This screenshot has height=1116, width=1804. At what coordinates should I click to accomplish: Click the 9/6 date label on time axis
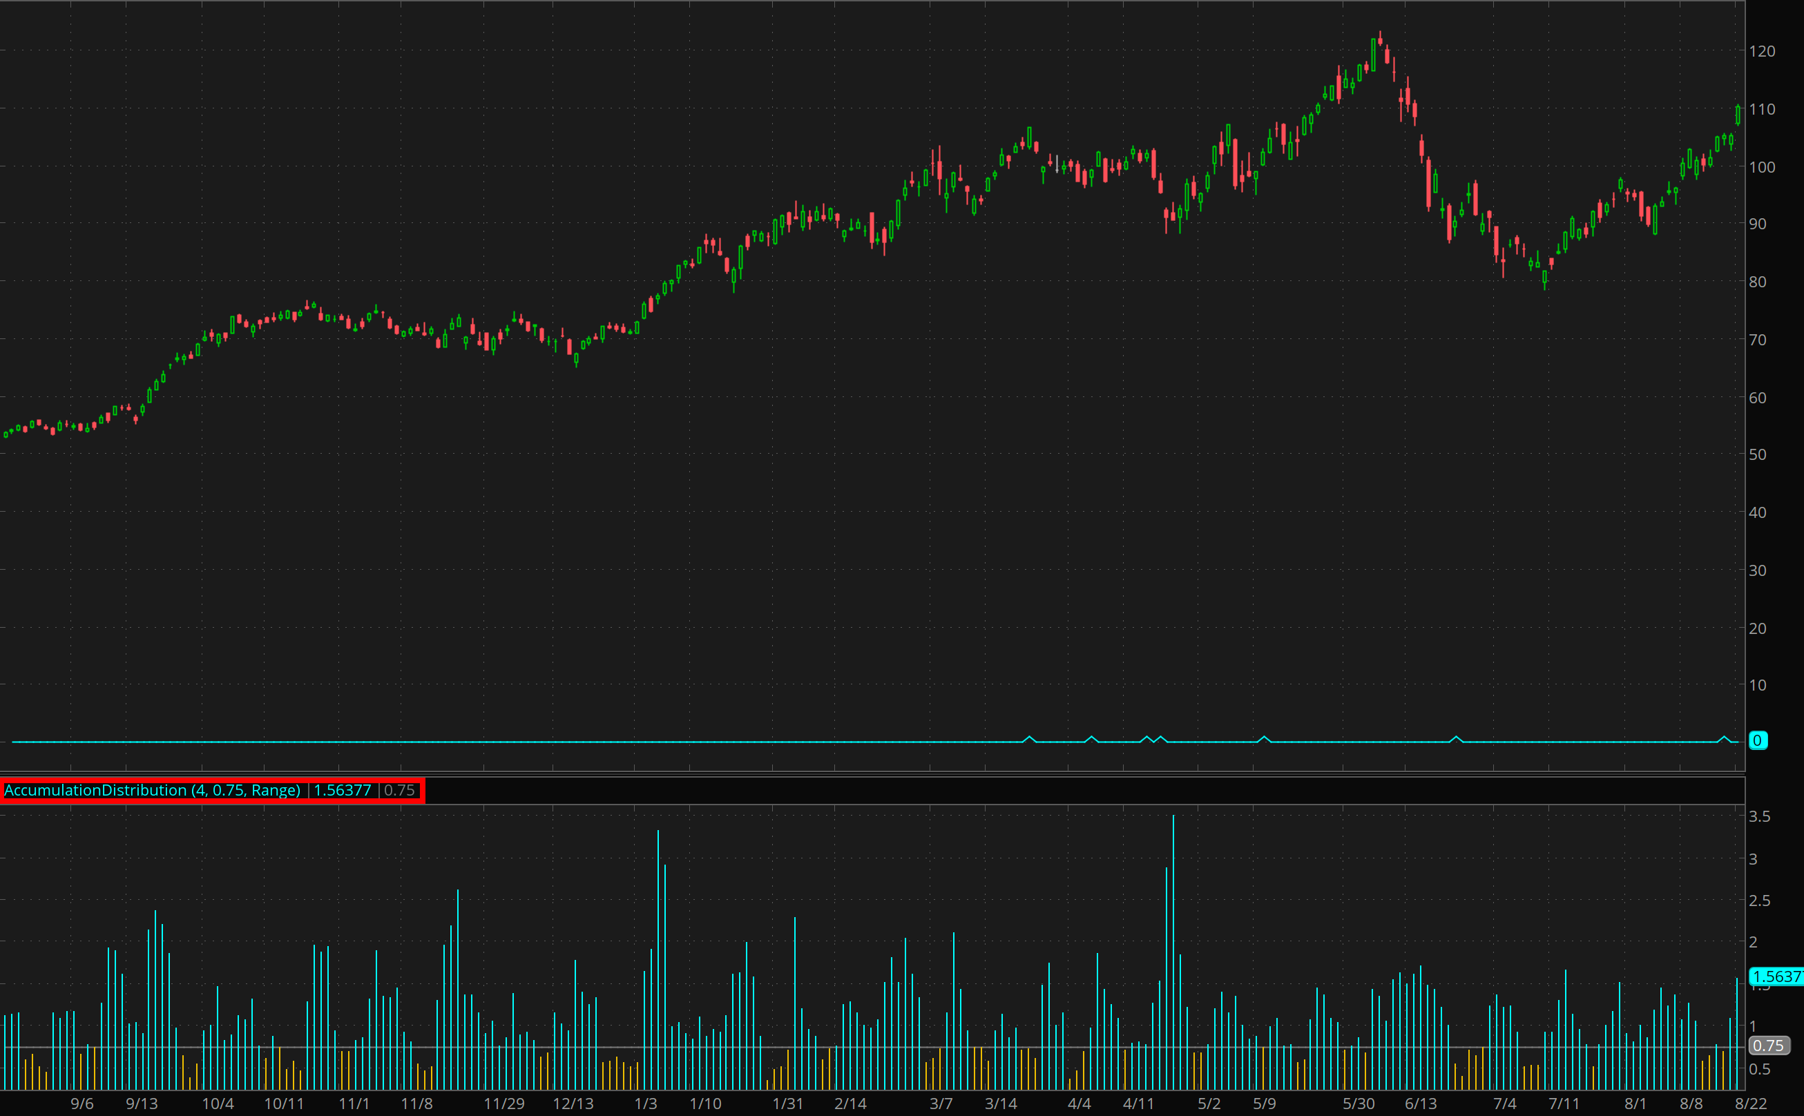(82, 1104)
